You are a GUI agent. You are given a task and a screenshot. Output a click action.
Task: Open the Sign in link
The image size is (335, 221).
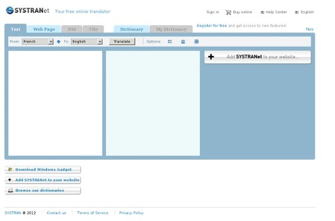point(213,12)
